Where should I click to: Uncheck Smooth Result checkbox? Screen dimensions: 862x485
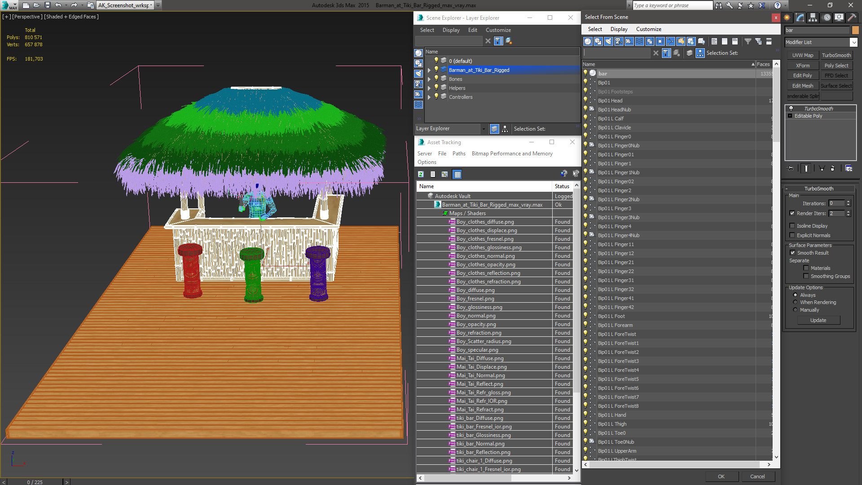tap(792, 253)
